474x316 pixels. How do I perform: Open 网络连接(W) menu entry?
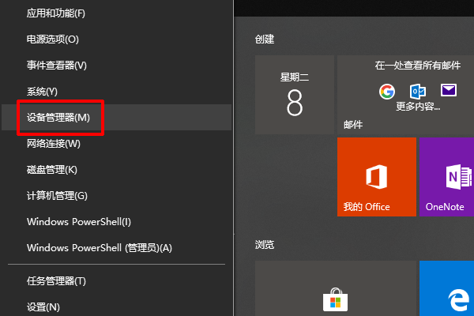pos(54,144)
